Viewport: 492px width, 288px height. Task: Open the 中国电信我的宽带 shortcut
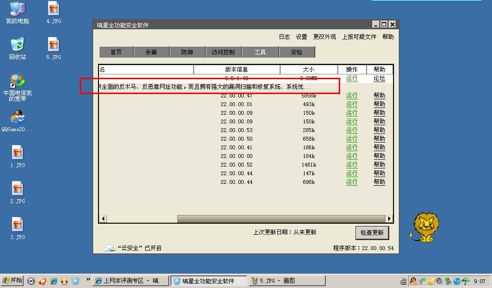(18, 87)
